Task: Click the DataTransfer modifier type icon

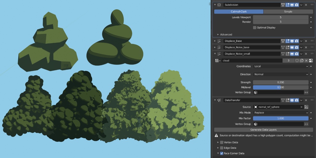Action: tap(219, 100)
